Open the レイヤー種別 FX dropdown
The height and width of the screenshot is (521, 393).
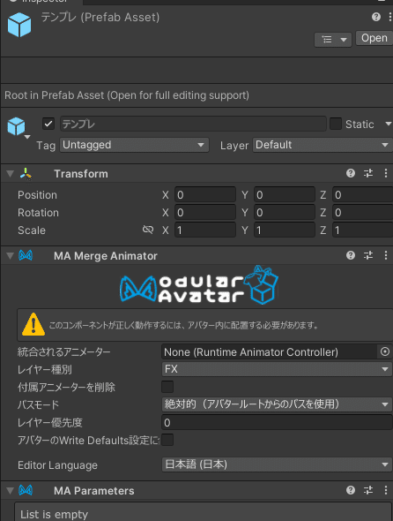click(277, 369)
